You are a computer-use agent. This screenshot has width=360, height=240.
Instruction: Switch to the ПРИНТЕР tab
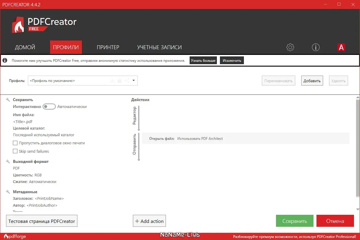(108, 47)
